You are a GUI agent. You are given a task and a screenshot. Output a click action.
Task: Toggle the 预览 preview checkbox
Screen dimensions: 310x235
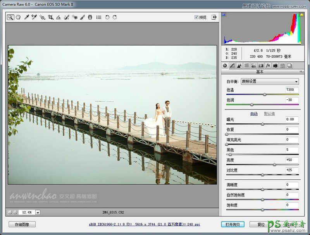(196, 17)
